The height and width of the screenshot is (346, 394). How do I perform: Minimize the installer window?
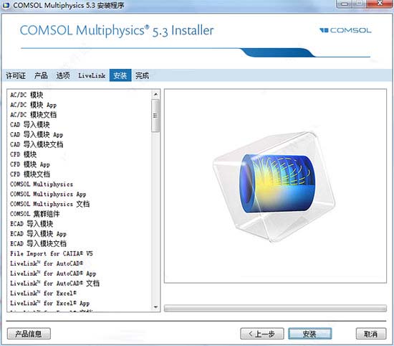345,4
